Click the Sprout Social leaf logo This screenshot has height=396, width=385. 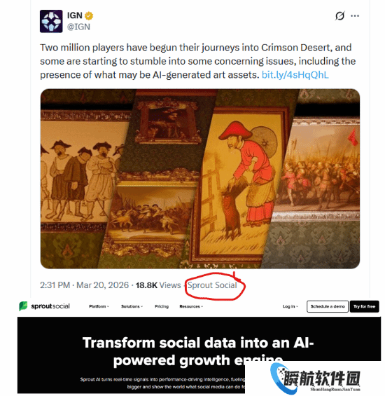pos(23,306)
